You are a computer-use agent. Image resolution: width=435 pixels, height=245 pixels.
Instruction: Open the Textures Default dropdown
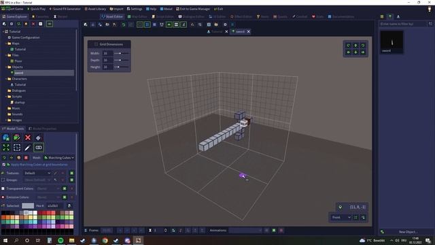point(37,173)
